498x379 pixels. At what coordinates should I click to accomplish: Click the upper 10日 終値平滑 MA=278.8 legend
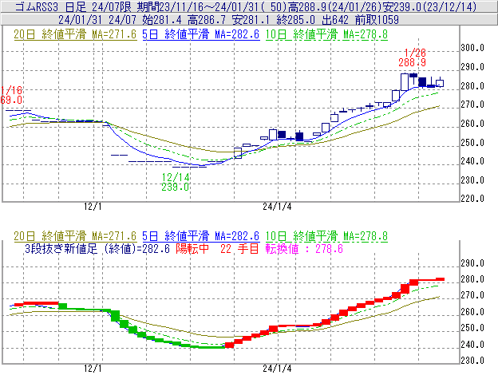[x=326, y=34]
